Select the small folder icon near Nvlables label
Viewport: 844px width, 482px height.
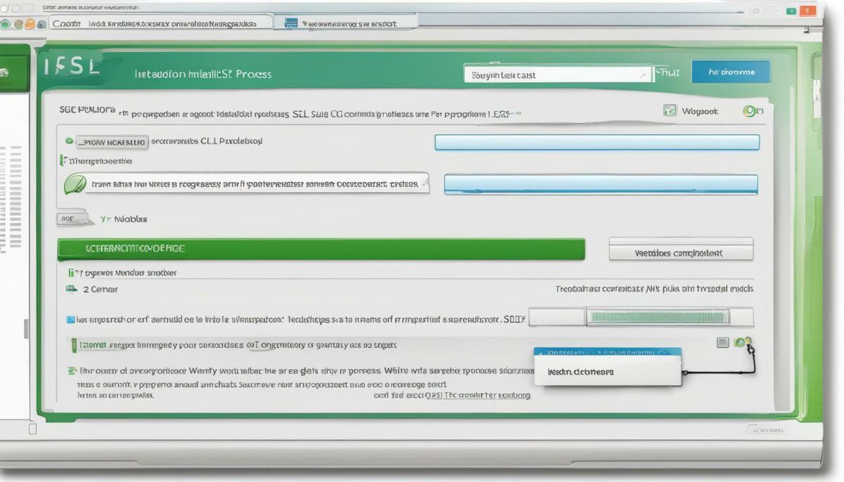point(74,219)
